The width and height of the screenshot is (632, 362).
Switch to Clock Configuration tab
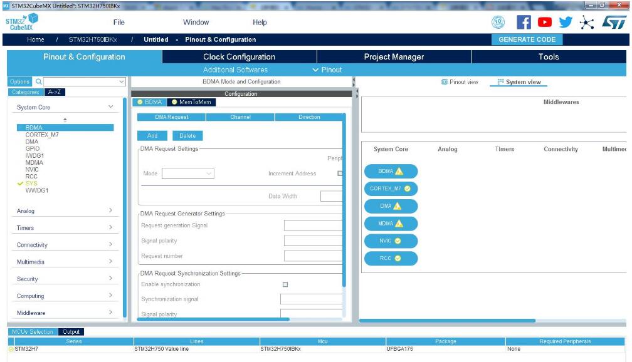(x=240, y=57)
